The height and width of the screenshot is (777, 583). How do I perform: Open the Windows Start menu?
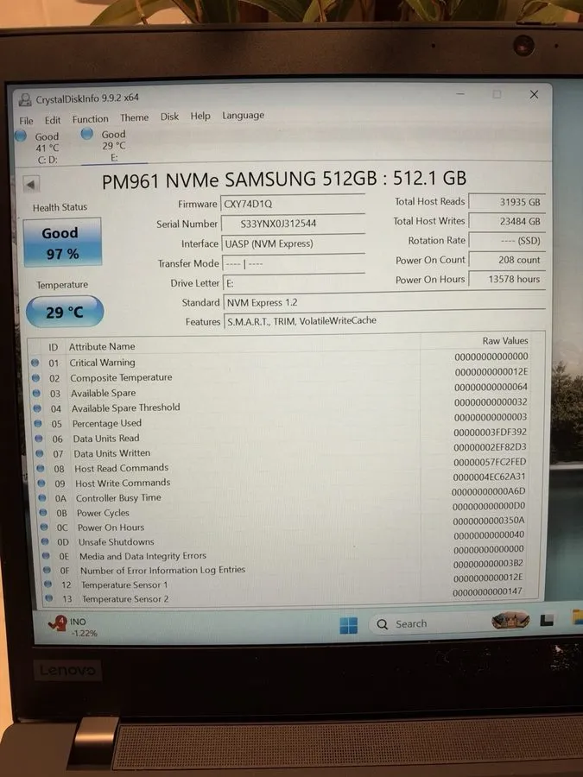point(349,625)
